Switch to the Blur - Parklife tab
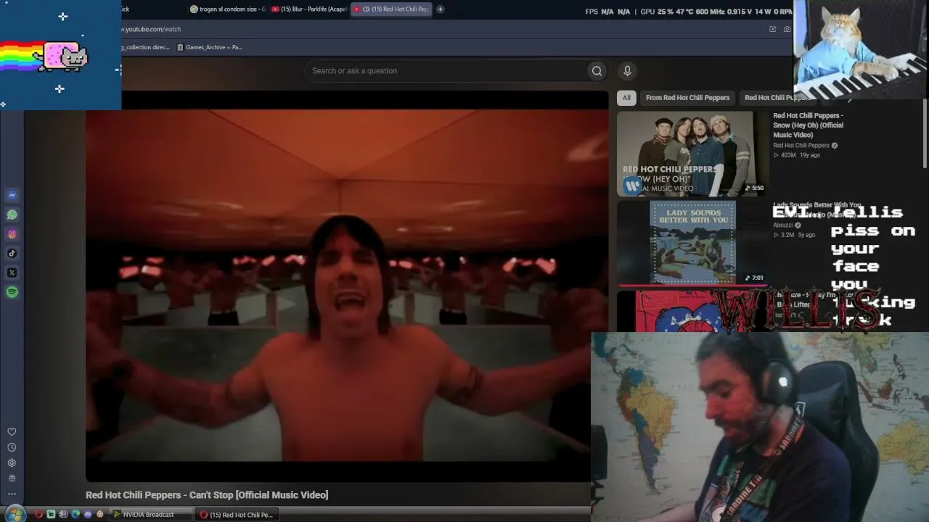929x522 pixels. (309, 9)
